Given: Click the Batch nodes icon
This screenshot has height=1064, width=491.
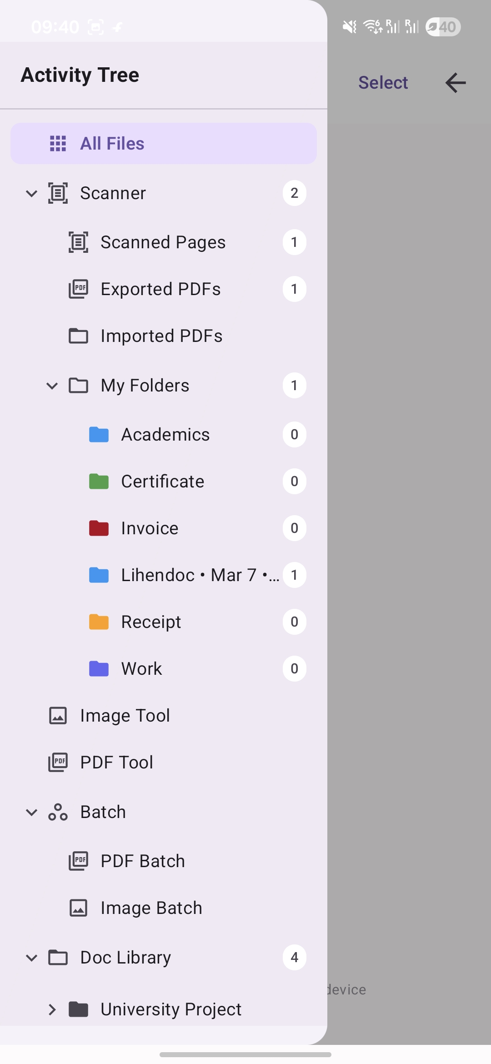Looking at the screenshot, I should 58,812.
